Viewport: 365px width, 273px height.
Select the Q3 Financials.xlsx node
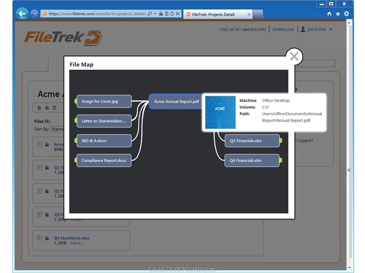click(x=252, y=141)
